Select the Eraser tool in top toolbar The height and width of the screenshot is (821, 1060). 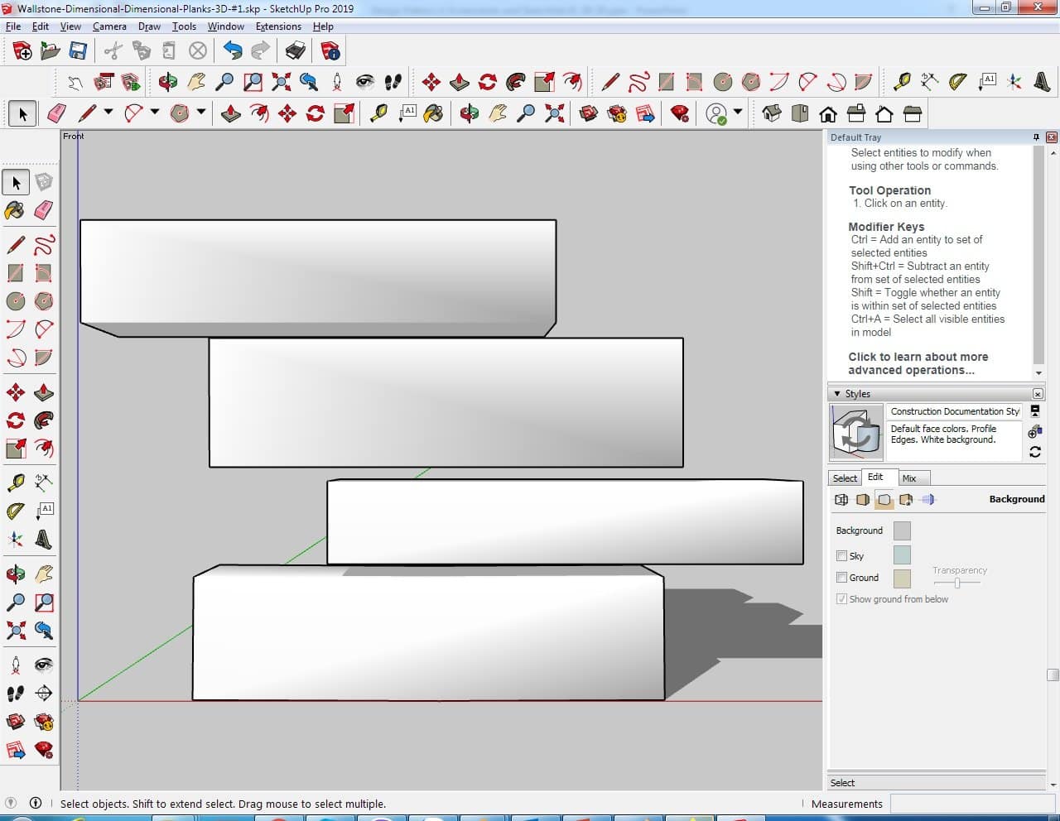point(57,113)
